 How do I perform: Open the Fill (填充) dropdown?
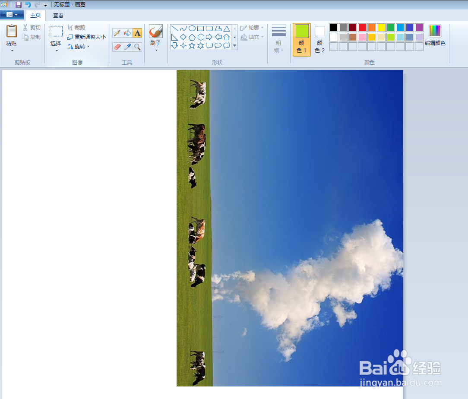252,37
